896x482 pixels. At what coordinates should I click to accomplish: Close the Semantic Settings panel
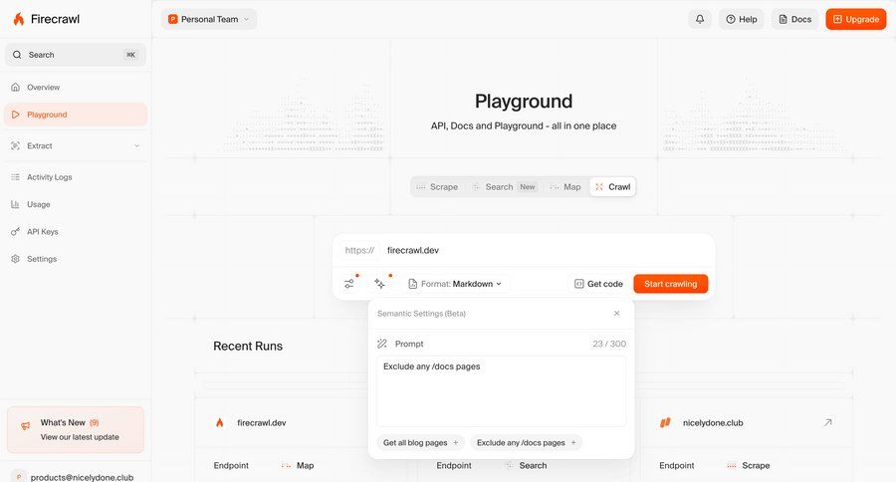point(616,313)
